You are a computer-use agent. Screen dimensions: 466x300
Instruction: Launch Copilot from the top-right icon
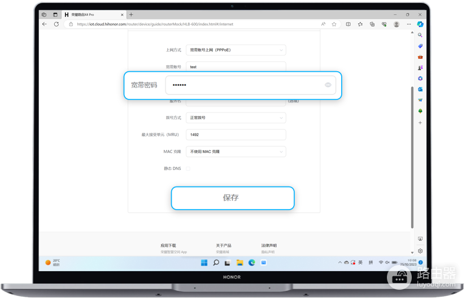pyautogui.click(x=420, y=24)
